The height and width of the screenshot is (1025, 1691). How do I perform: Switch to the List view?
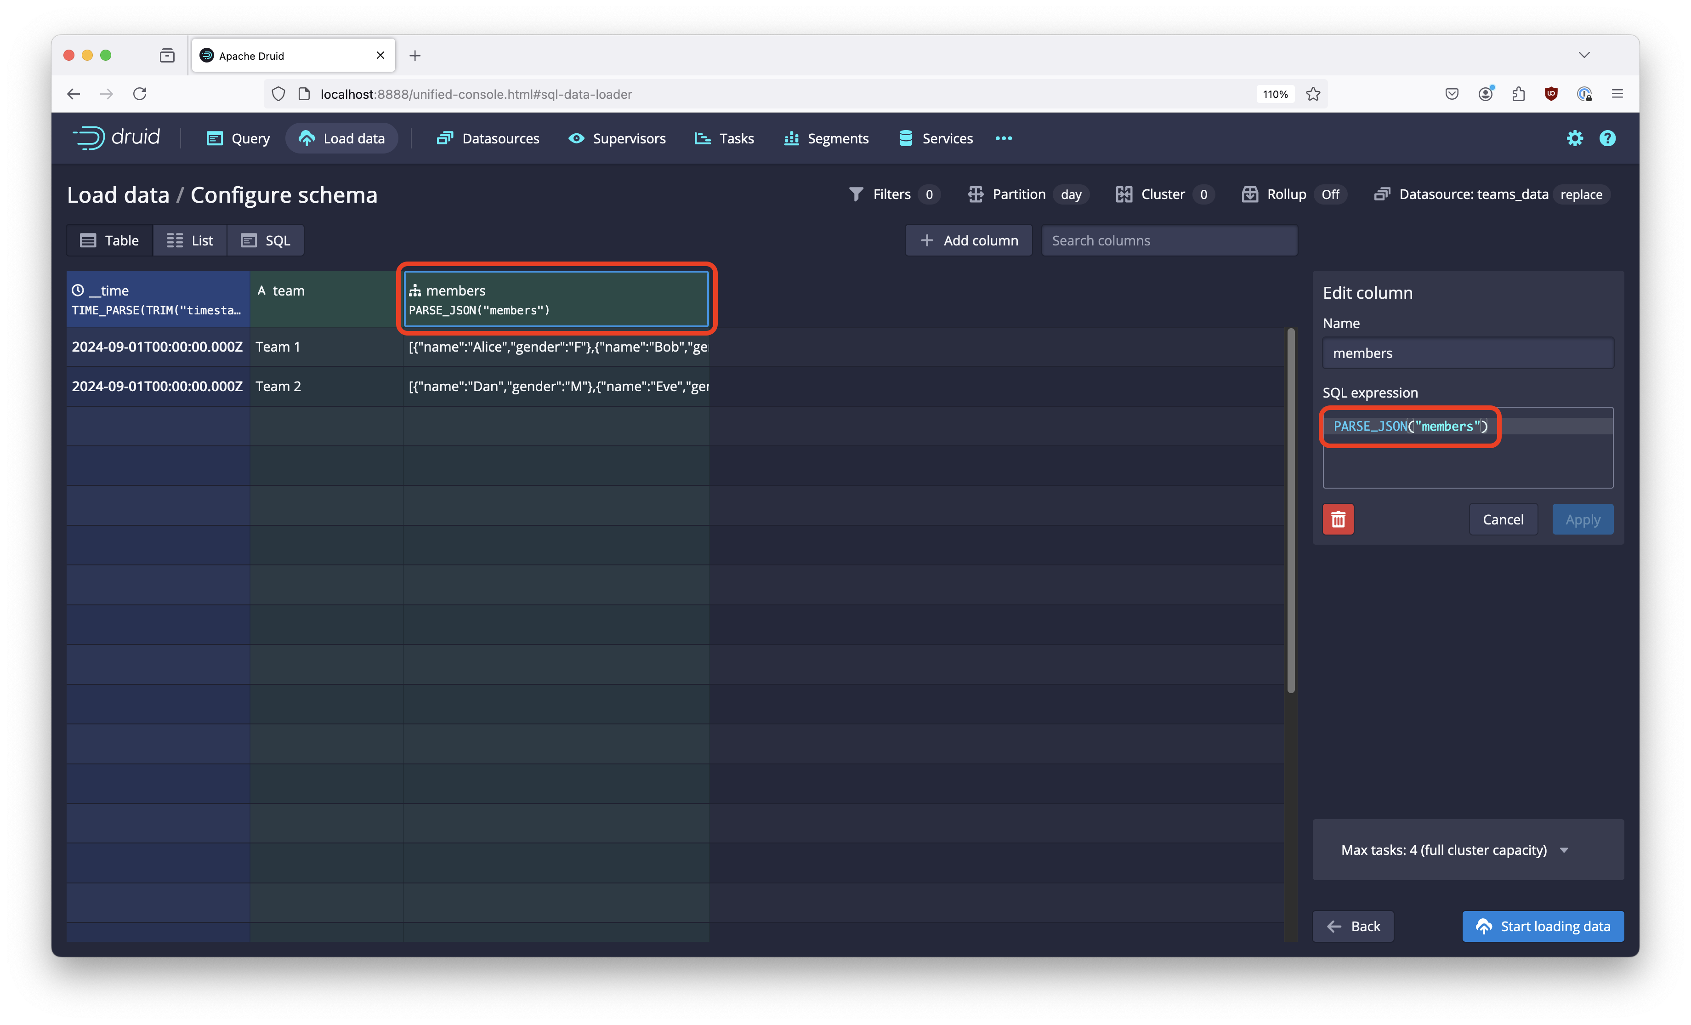(x=189, y=239)
